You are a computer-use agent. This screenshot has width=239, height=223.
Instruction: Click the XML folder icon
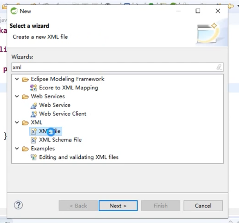(25, 123)
